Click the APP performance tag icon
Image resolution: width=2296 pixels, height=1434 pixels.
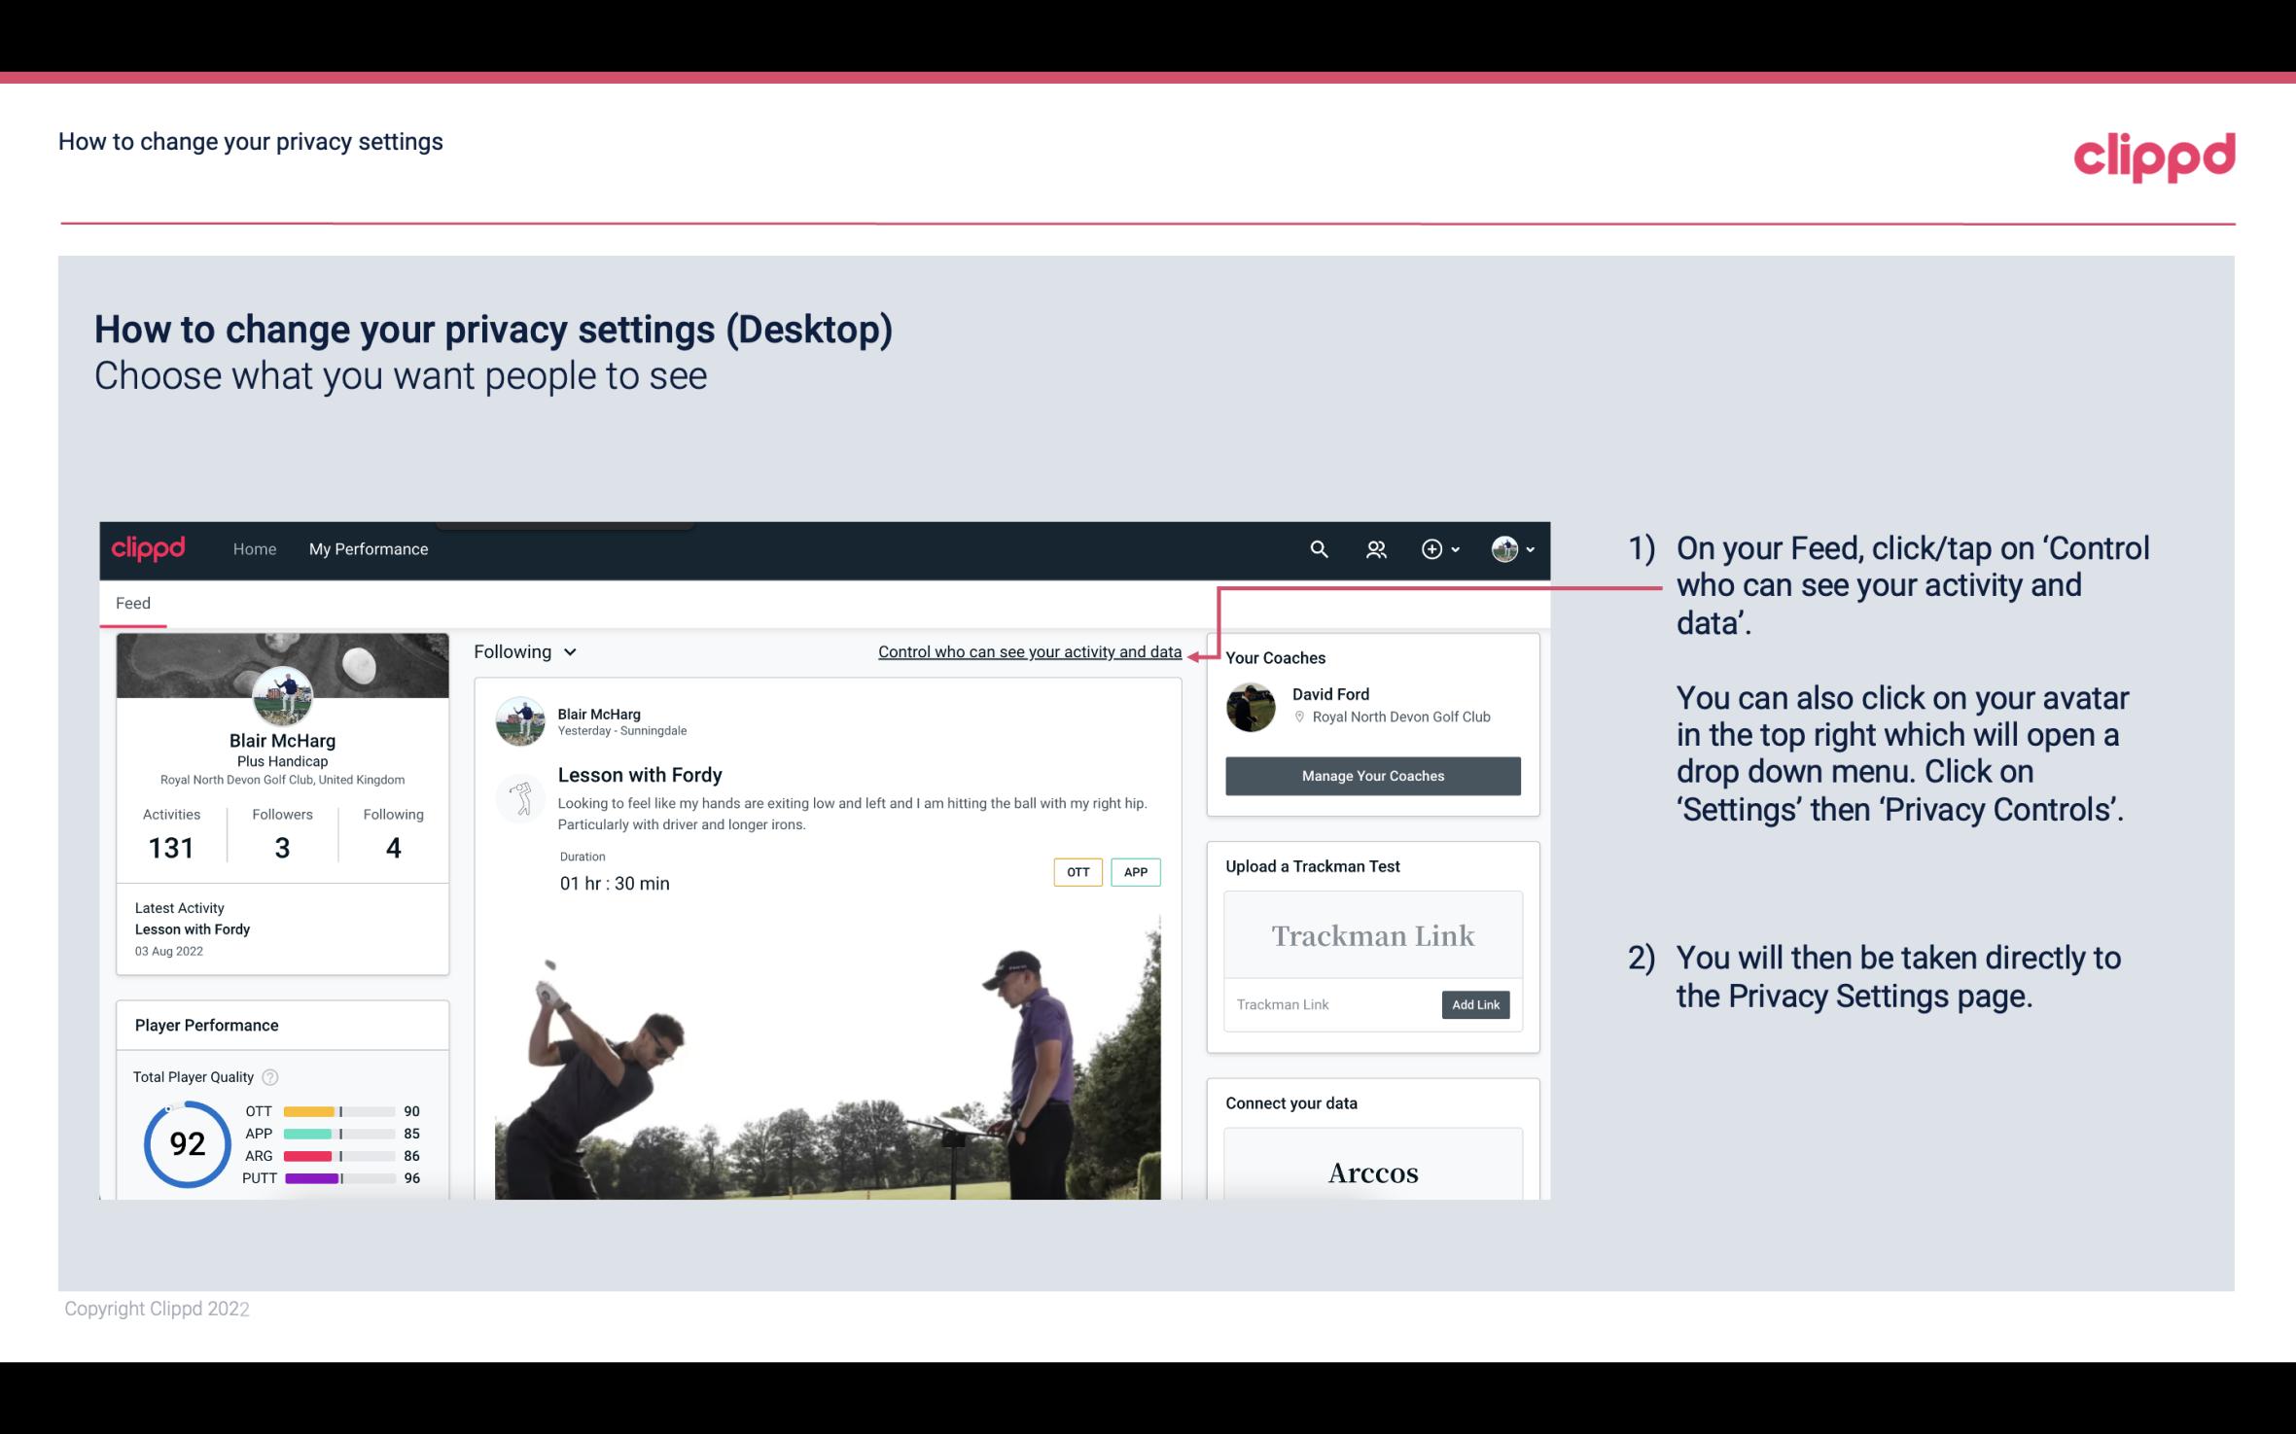[1137, 871]
